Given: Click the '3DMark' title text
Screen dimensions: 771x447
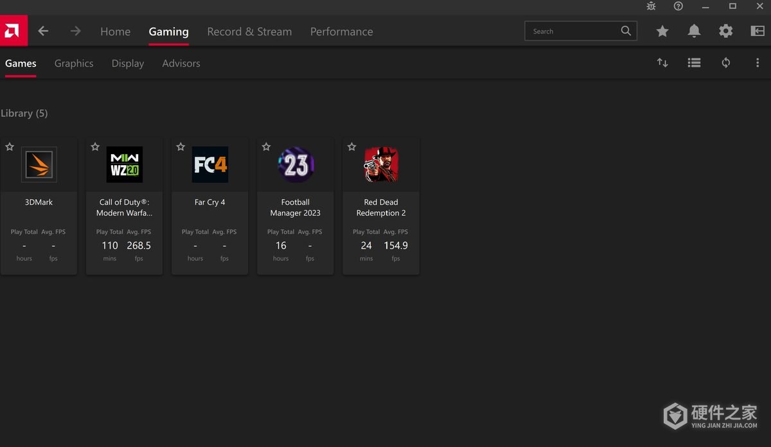Looking at the screenshot, I should pos(39,202).
